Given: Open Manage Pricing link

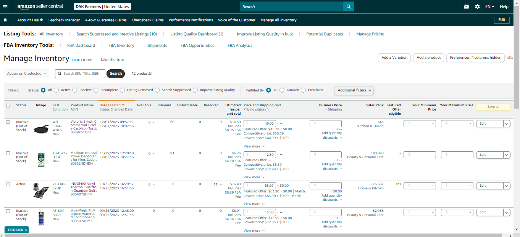Looking at the screenshot, I should [370, 34].
